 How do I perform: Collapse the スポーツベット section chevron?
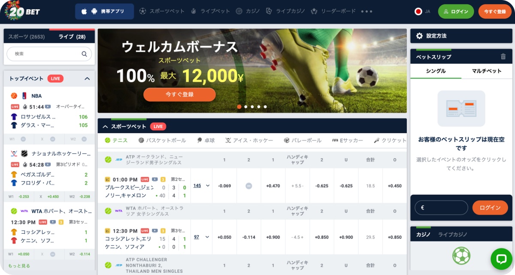coord(105,127)
